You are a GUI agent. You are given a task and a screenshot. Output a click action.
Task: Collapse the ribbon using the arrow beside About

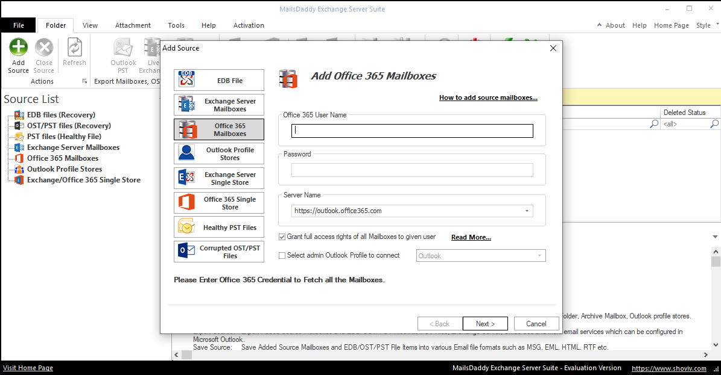pyautogui.click(x=599, y=25)
